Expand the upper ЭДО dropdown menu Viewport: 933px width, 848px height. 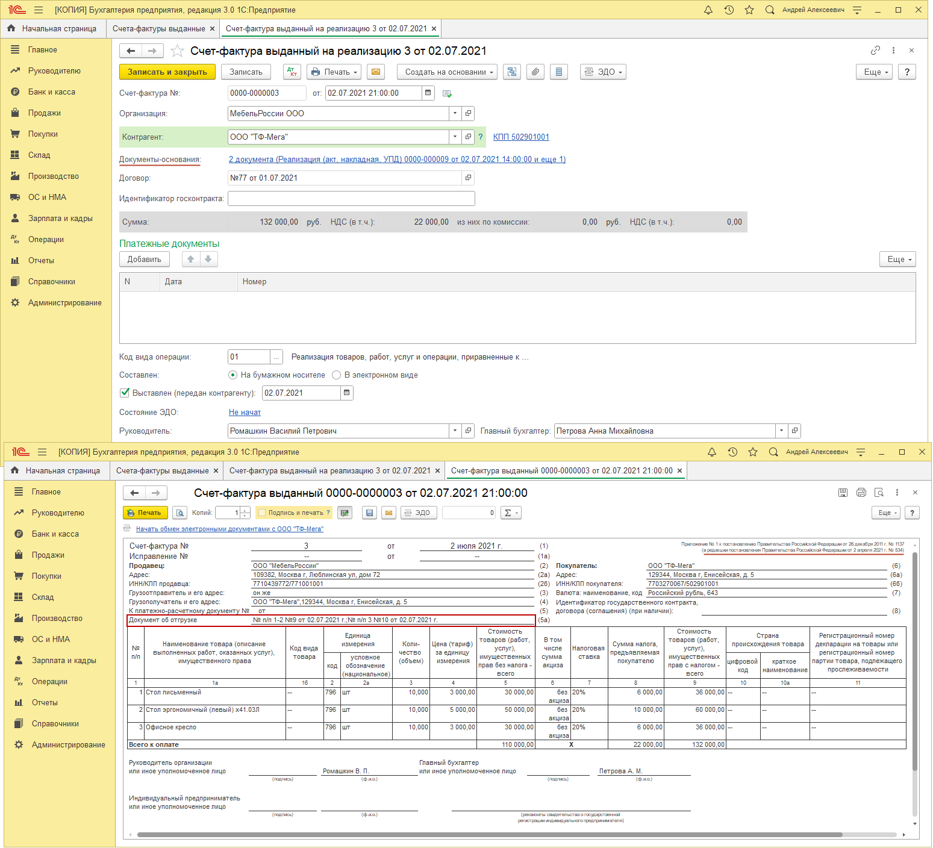[603, 72]
